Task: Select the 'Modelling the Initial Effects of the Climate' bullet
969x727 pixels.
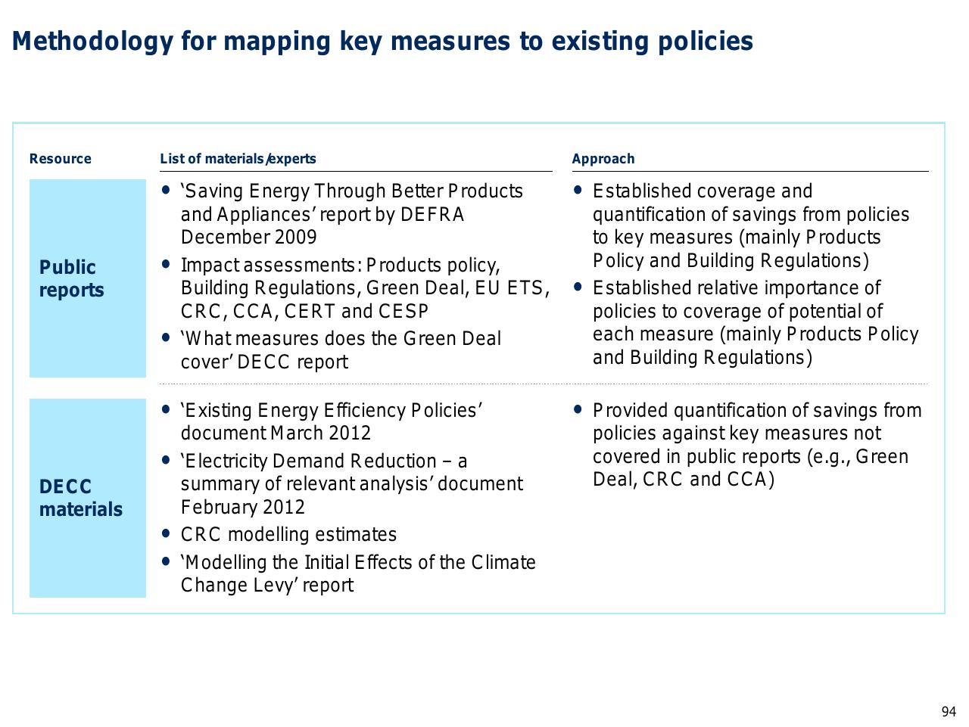Action: (x=349, y=573)
